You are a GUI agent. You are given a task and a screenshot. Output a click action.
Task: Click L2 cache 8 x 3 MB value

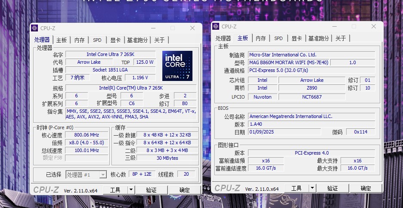click(167, 150)
